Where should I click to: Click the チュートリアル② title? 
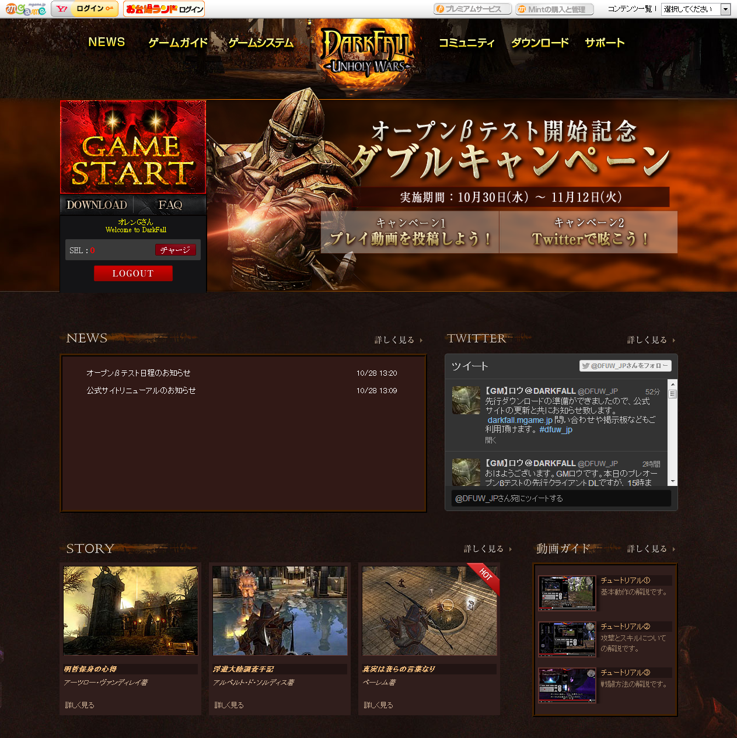point(626,627)
